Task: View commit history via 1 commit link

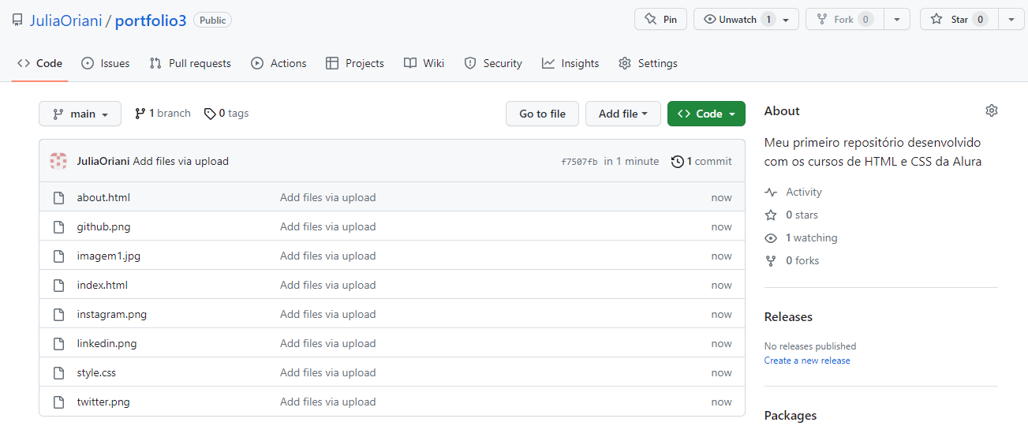Action: 701,161
